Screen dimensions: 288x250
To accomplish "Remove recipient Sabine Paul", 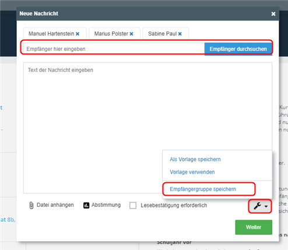I will click(x=180, y=34).
